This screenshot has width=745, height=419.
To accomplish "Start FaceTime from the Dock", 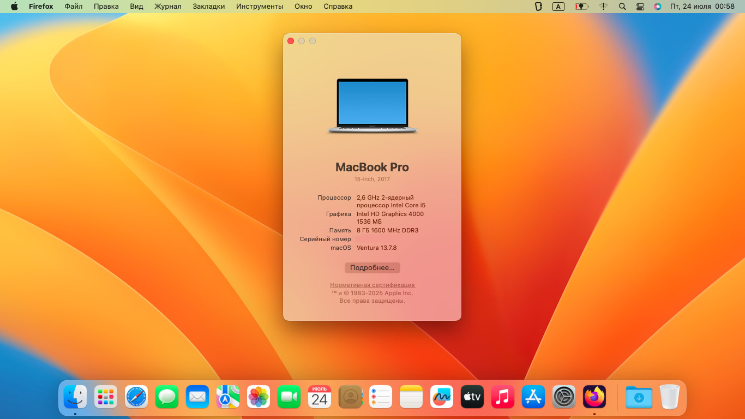I will click(x=289, y=397).
